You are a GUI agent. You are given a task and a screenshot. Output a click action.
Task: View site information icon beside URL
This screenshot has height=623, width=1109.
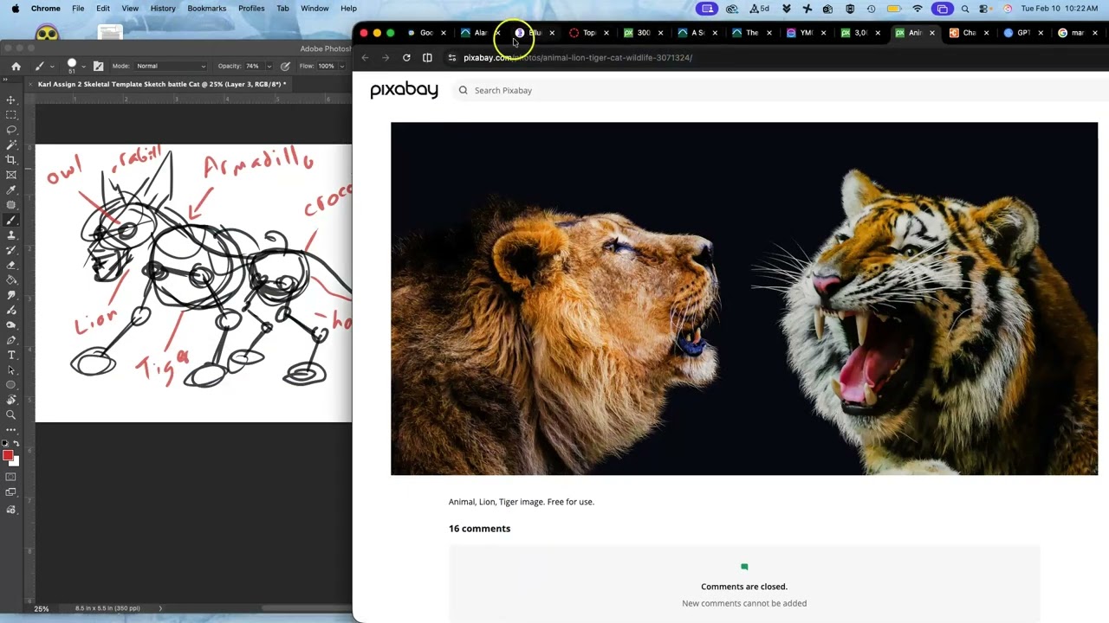click(x=451, y=57)
